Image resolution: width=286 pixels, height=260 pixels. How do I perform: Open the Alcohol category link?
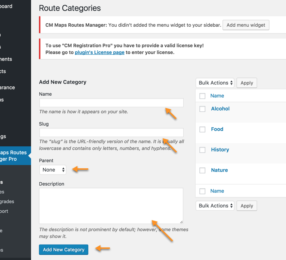[220, 109]
